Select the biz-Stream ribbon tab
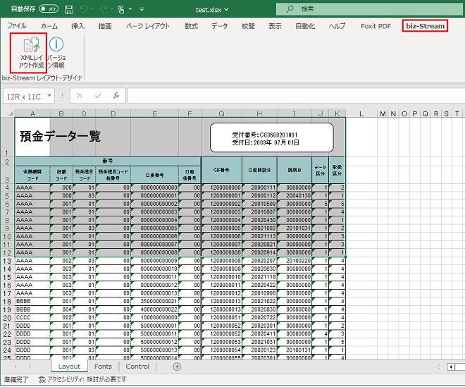 tap(425, 26)
